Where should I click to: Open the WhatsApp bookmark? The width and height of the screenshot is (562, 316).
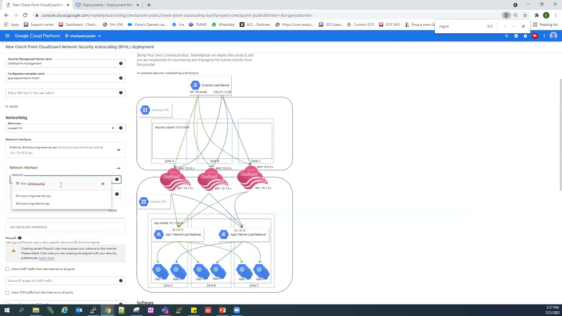click(223, 25)
